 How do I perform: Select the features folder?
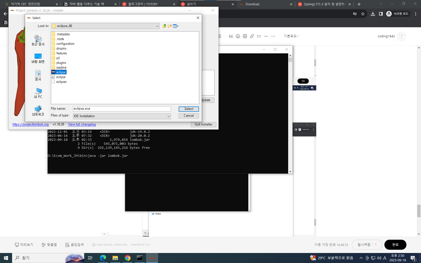click(x=59, y=53)
